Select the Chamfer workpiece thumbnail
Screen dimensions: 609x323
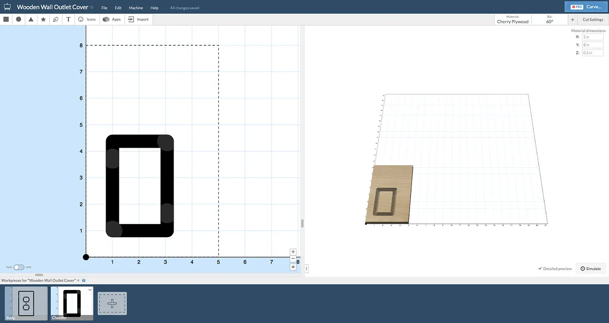click(x=72, y=303)
